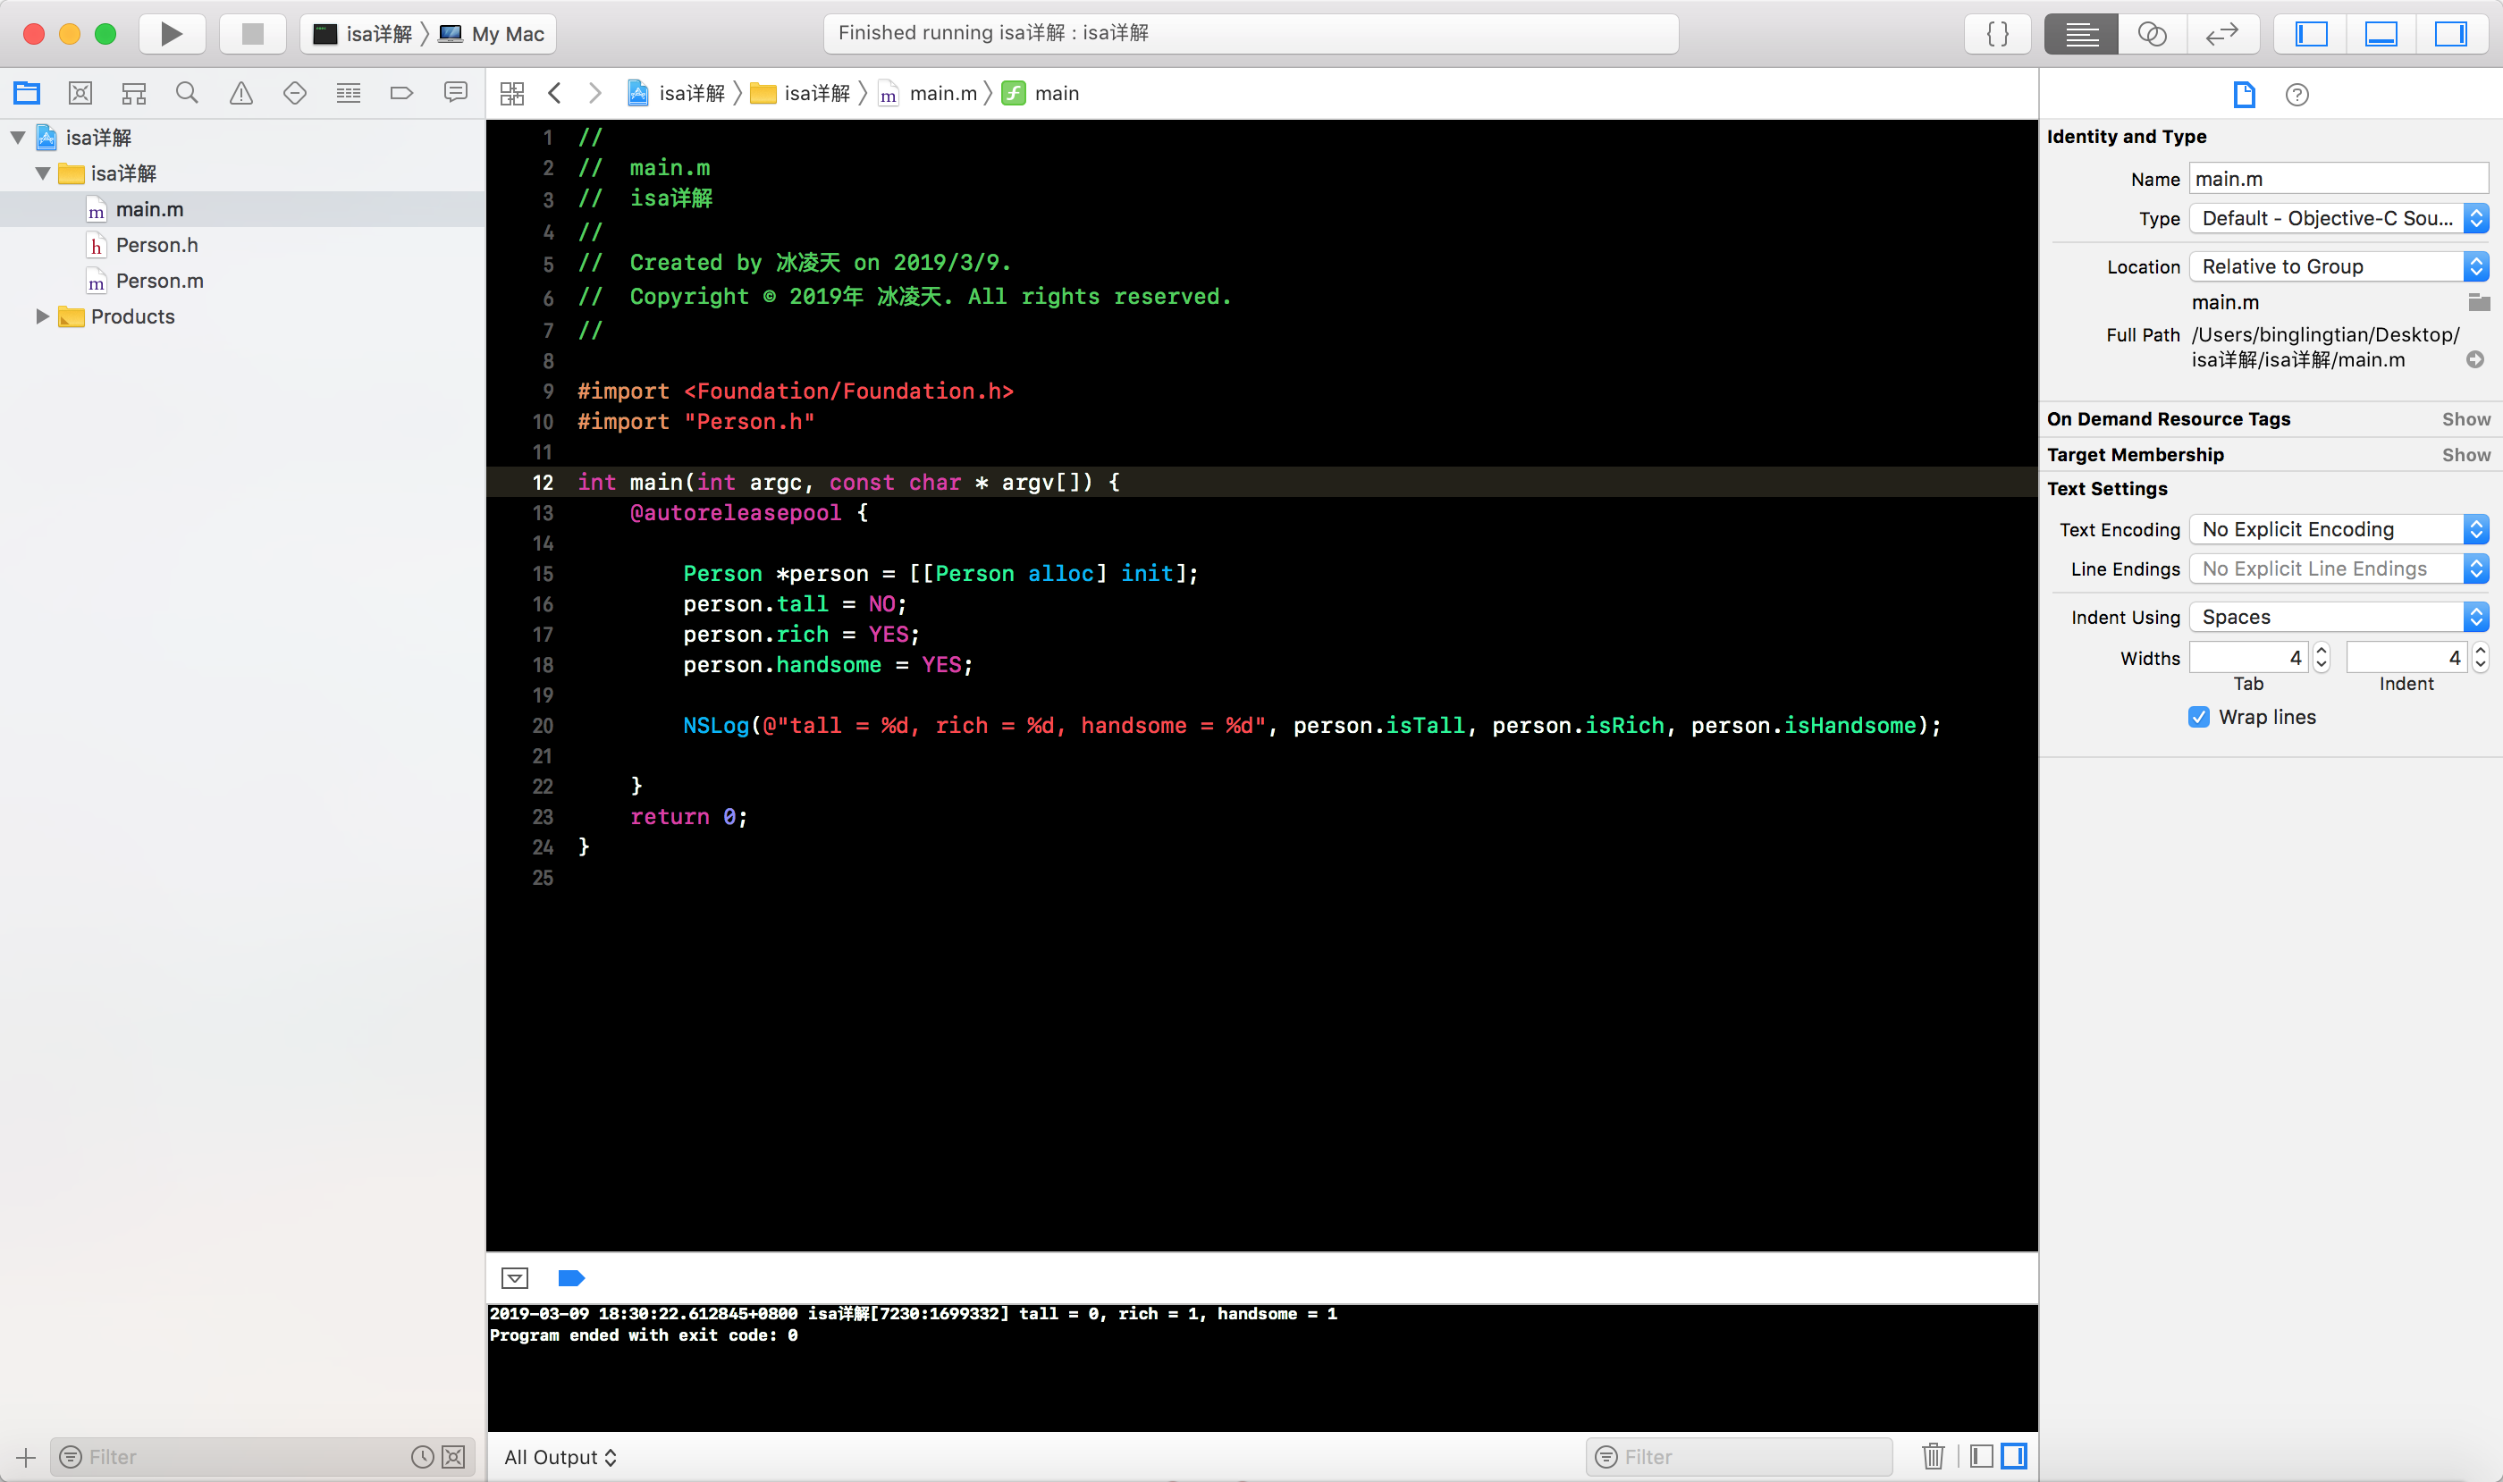Show the Project navigator
2503x1482 pixels.
click(x=27, y=93)
